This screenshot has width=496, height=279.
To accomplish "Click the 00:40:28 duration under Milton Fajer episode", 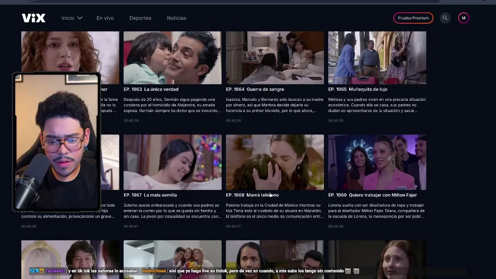I will coord(336,226).
